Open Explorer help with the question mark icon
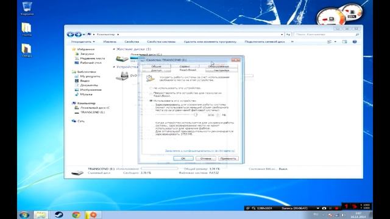390x219 pixels. [355, 42]
